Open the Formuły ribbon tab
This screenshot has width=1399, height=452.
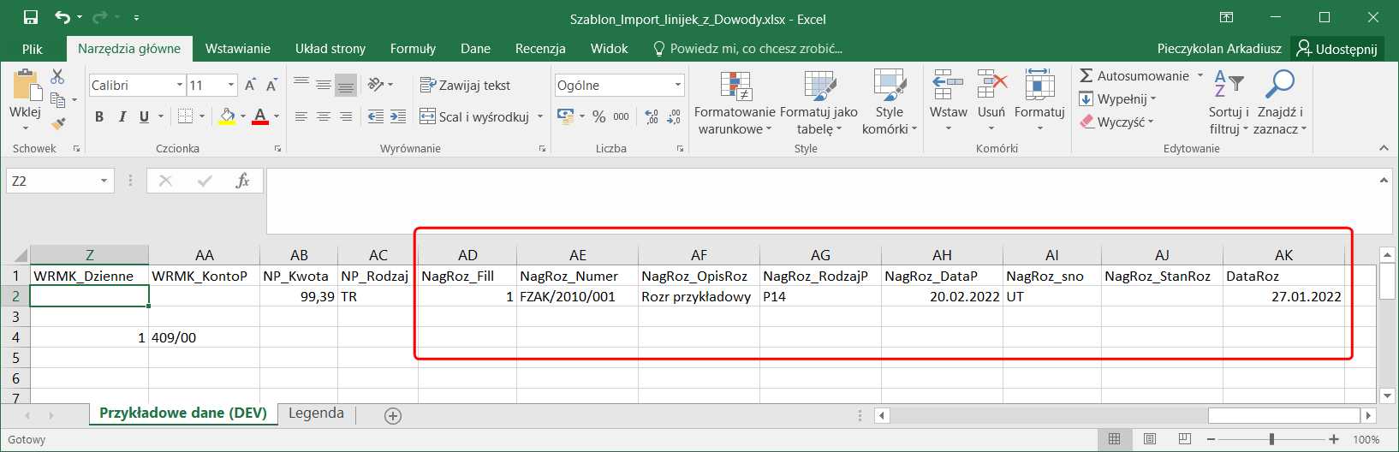(413, 49)
